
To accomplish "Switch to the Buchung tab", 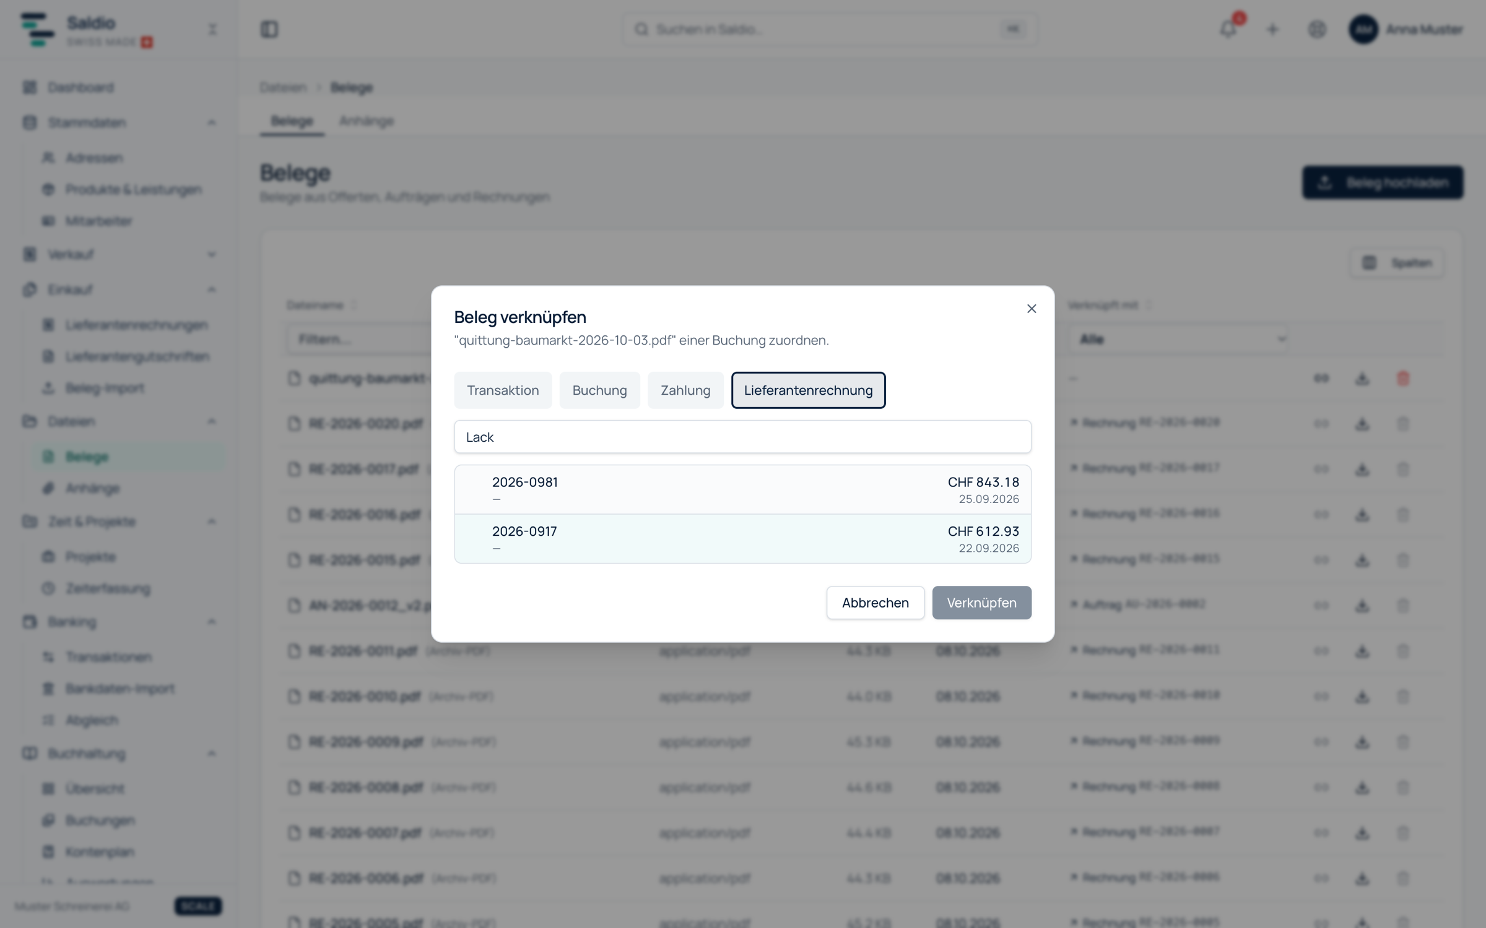I will (599, 390).
